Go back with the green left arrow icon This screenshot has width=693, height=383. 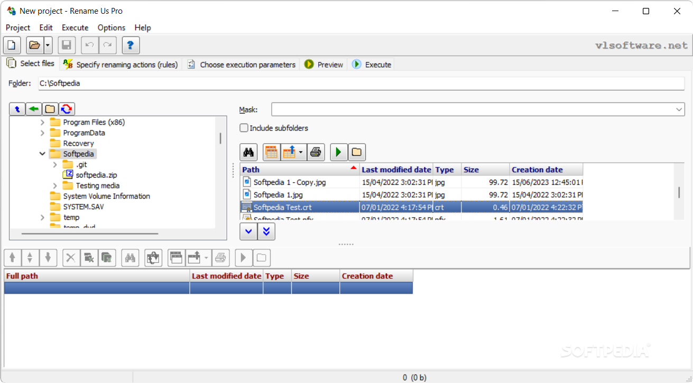pyautogui.click(x=34, y=109)
